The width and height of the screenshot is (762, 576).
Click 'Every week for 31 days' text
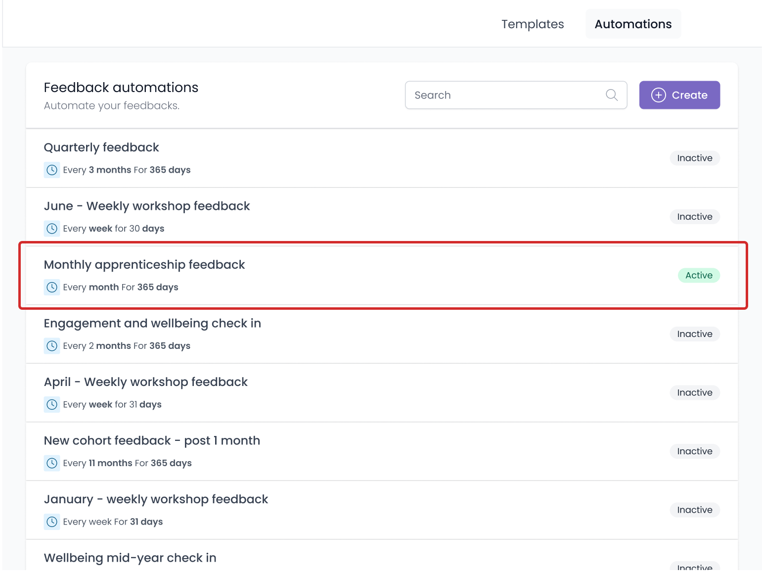tap(112, 404)
